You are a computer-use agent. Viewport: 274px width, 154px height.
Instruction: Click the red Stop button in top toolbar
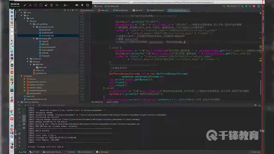tap(254, 6)
